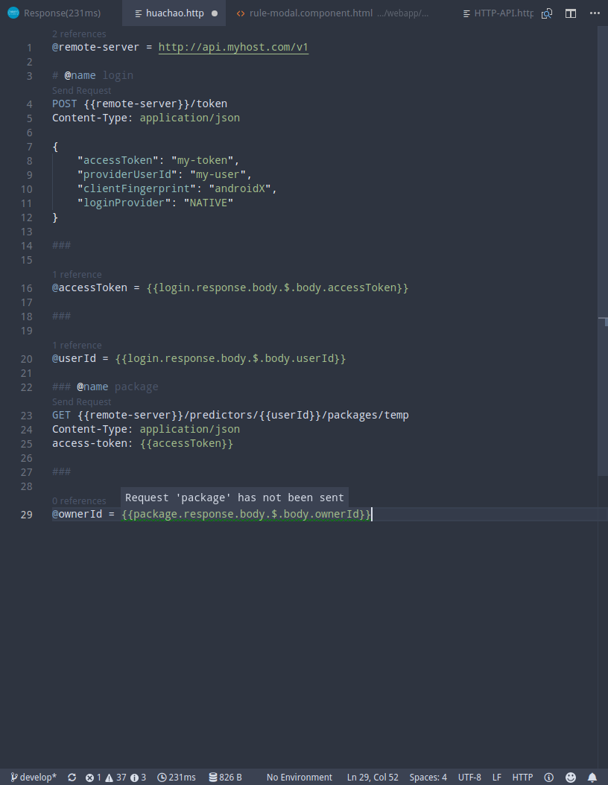Viewport: 608px width, 785px height.
Task: Open changes compare icon in editor toolbar
Action: [547, 13]
